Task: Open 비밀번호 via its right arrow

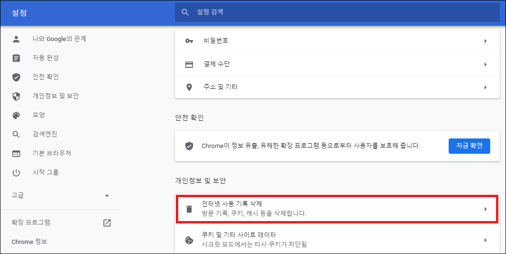Action: (485, 41)
